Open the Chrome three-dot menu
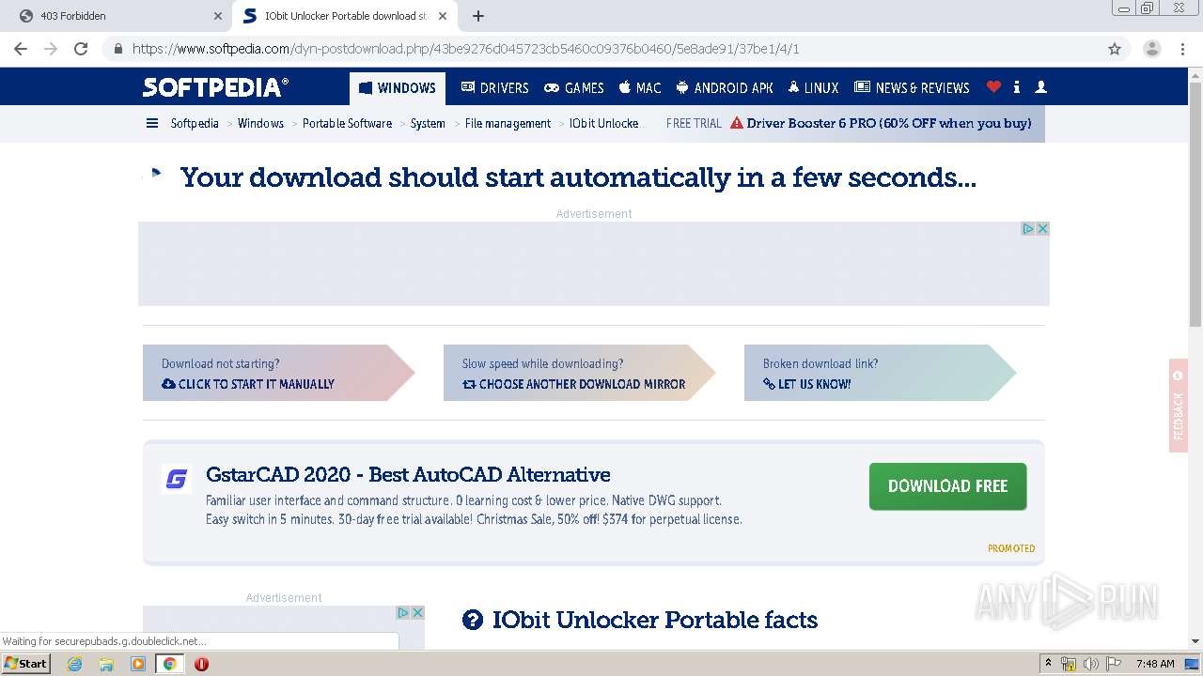The height and width of the screenshot is (676, 1203). click(1182, 49)
